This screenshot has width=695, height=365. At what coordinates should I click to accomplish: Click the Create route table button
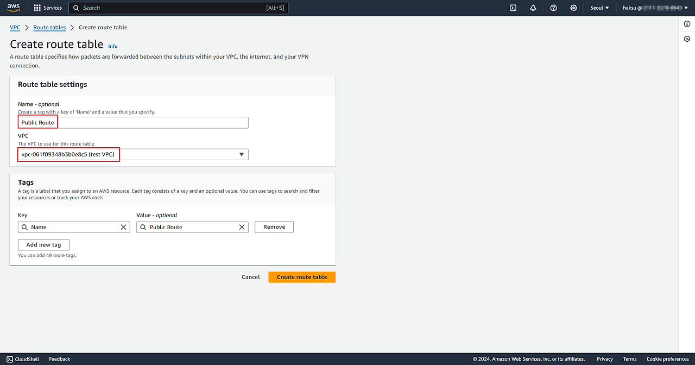[x=302, y=277]
